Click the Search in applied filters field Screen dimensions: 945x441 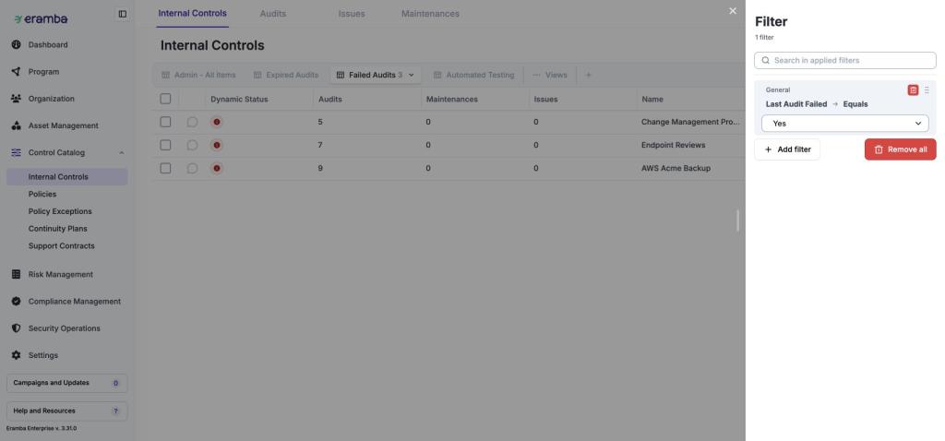pyautogui.click(x=845, y=60)
